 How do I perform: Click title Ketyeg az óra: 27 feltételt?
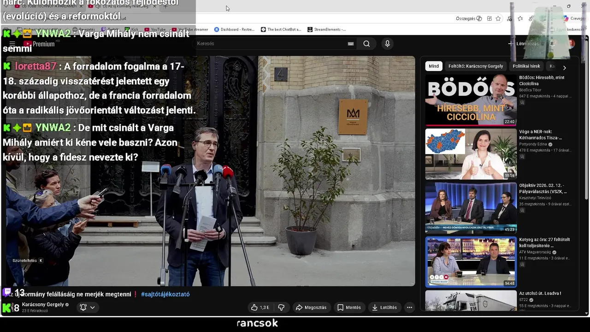click(x=544, y=243)
